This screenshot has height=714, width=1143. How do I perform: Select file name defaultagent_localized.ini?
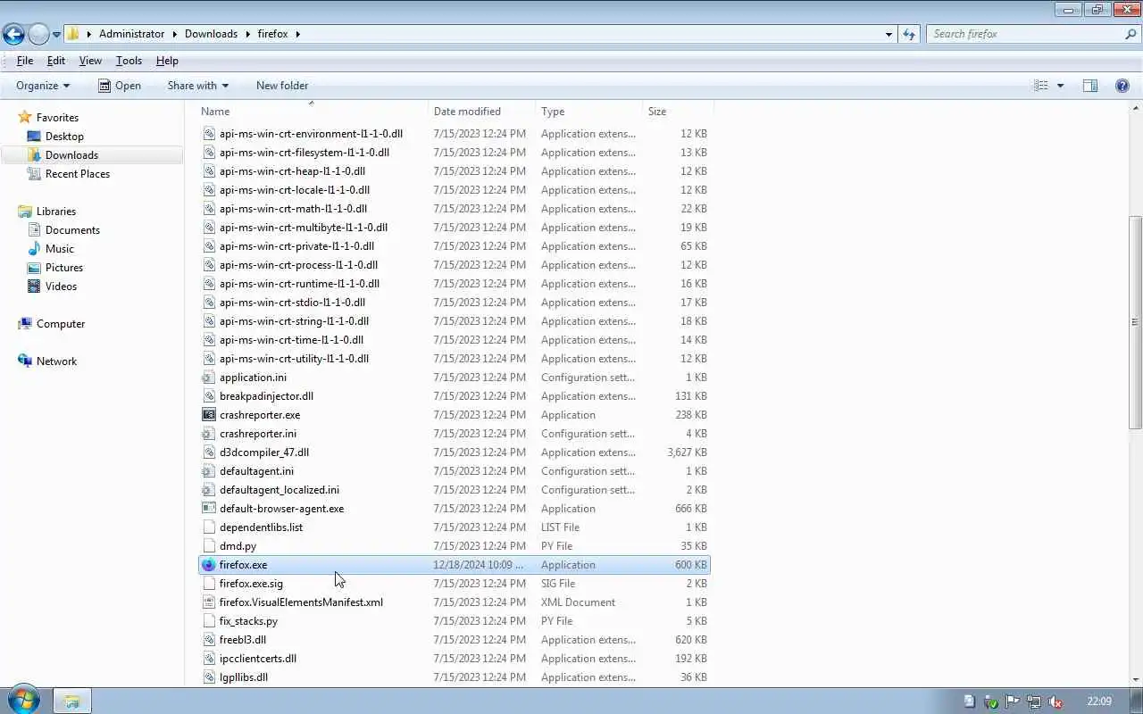click(x=279, y=490)
